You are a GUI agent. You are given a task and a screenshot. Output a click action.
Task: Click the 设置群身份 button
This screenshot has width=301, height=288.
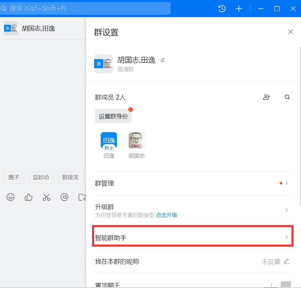(x=113, y=115)
